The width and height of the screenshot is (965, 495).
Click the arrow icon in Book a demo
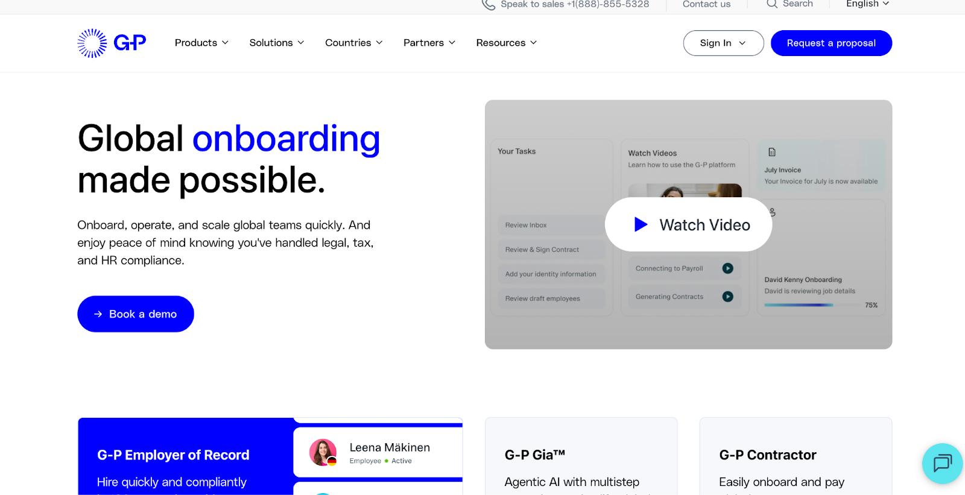(x=98, y=314)
